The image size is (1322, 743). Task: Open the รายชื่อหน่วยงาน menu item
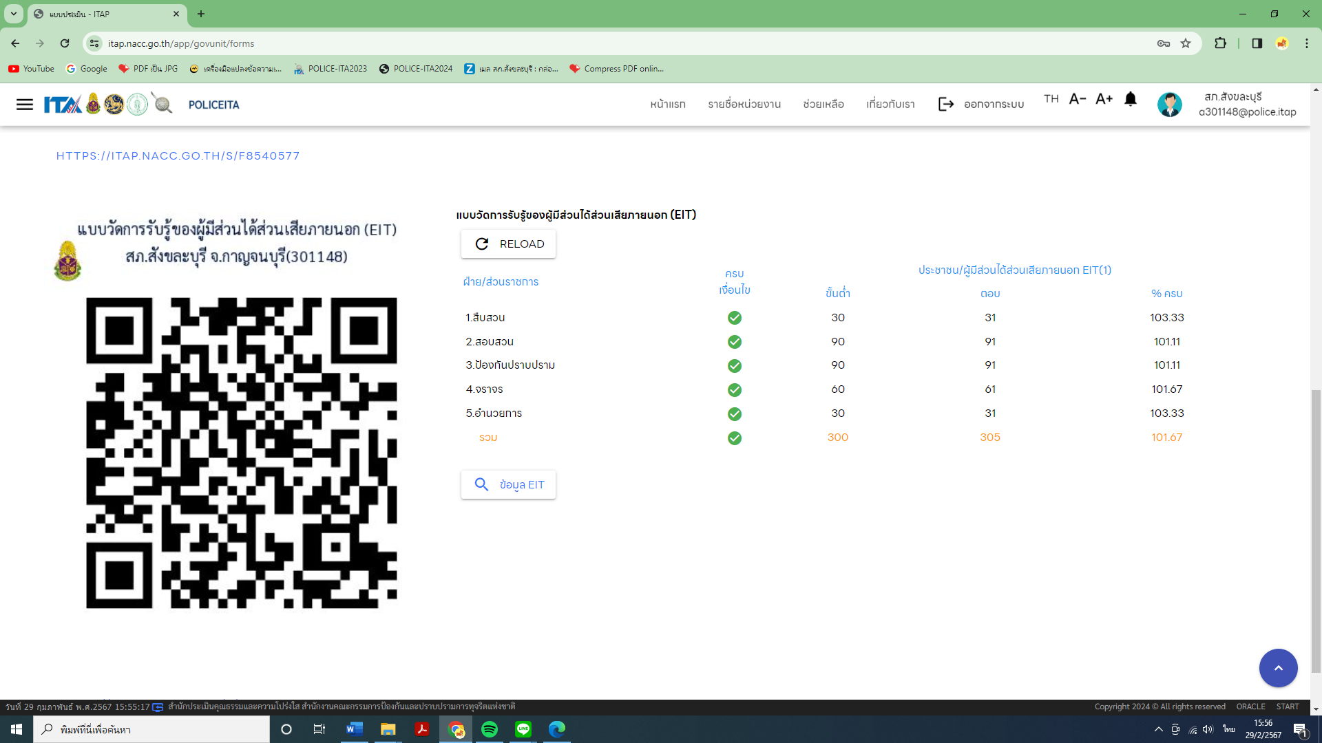(x=744, y=105)
